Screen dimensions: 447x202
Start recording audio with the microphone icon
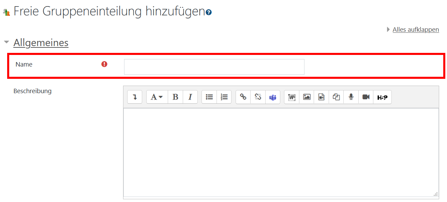(x=351, y=97)
